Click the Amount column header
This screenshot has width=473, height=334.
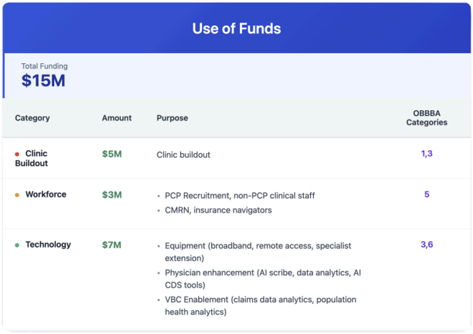pyautogui.click(x=116, y=118)
